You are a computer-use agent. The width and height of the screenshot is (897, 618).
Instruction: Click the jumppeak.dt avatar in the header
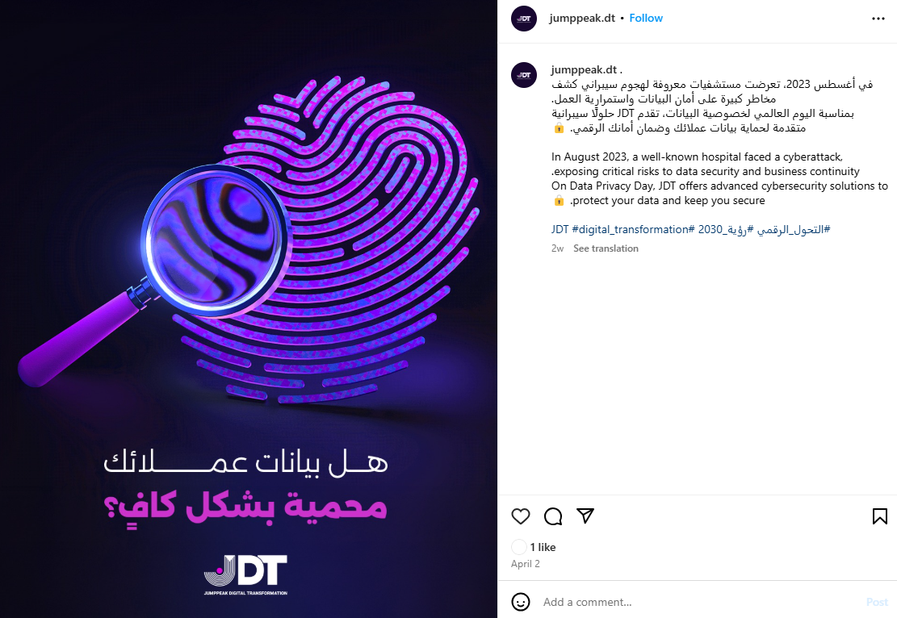tap(523, 19)
